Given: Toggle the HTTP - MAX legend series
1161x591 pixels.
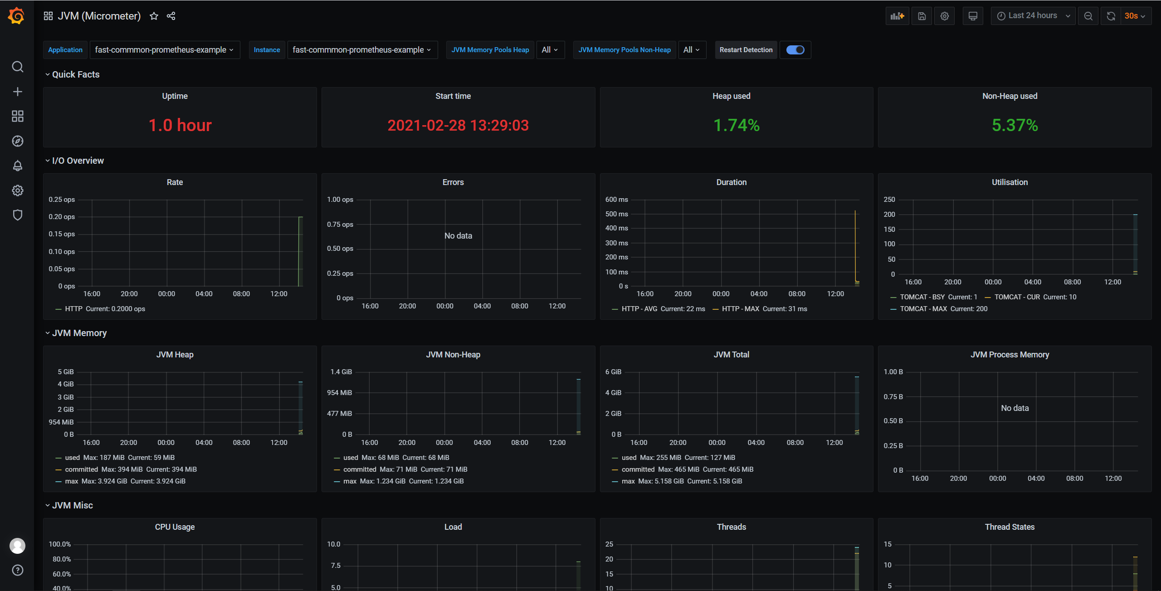Looking at the screenshot, I should click(x=741, y=309).
